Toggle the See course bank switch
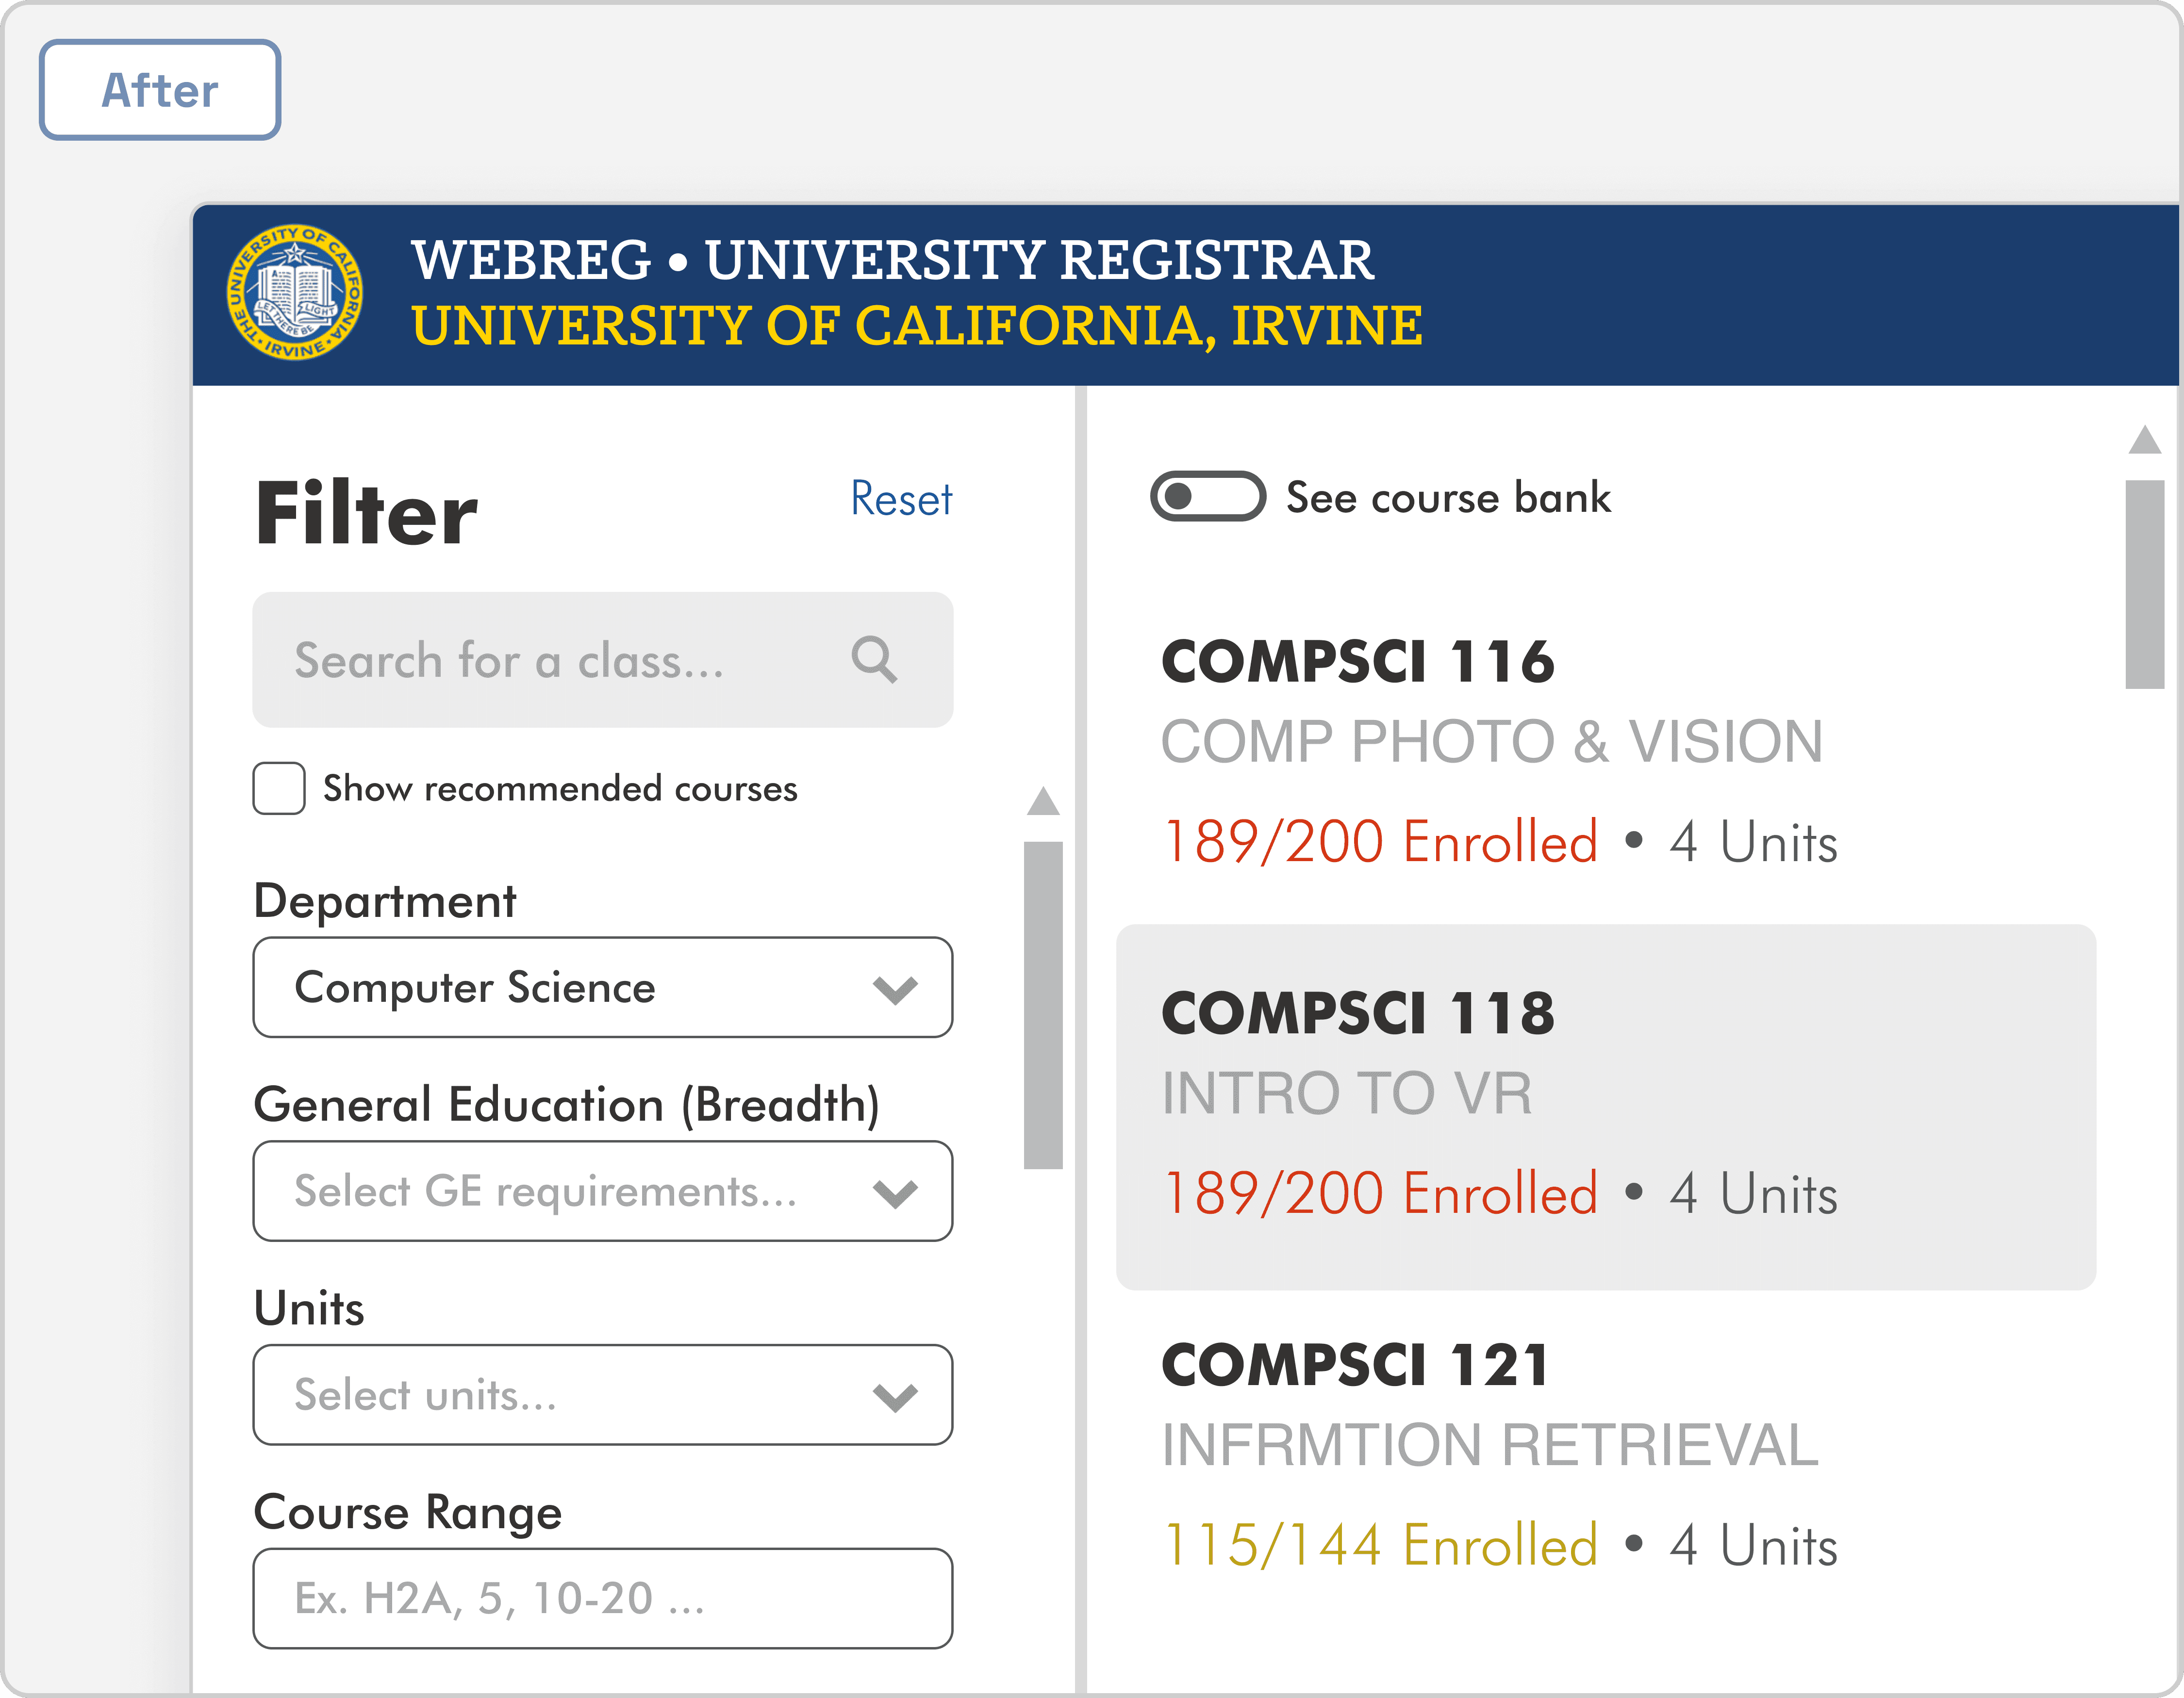Image resolution: width=2184 pixels, height=1698 pixels. point(1207,497)
